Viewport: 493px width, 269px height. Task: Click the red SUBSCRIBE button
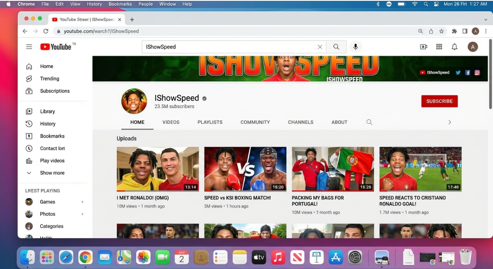click(439, 101)
